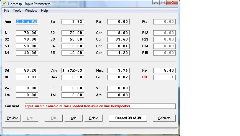Click the OD field showing 1

[x=164, y=77]
